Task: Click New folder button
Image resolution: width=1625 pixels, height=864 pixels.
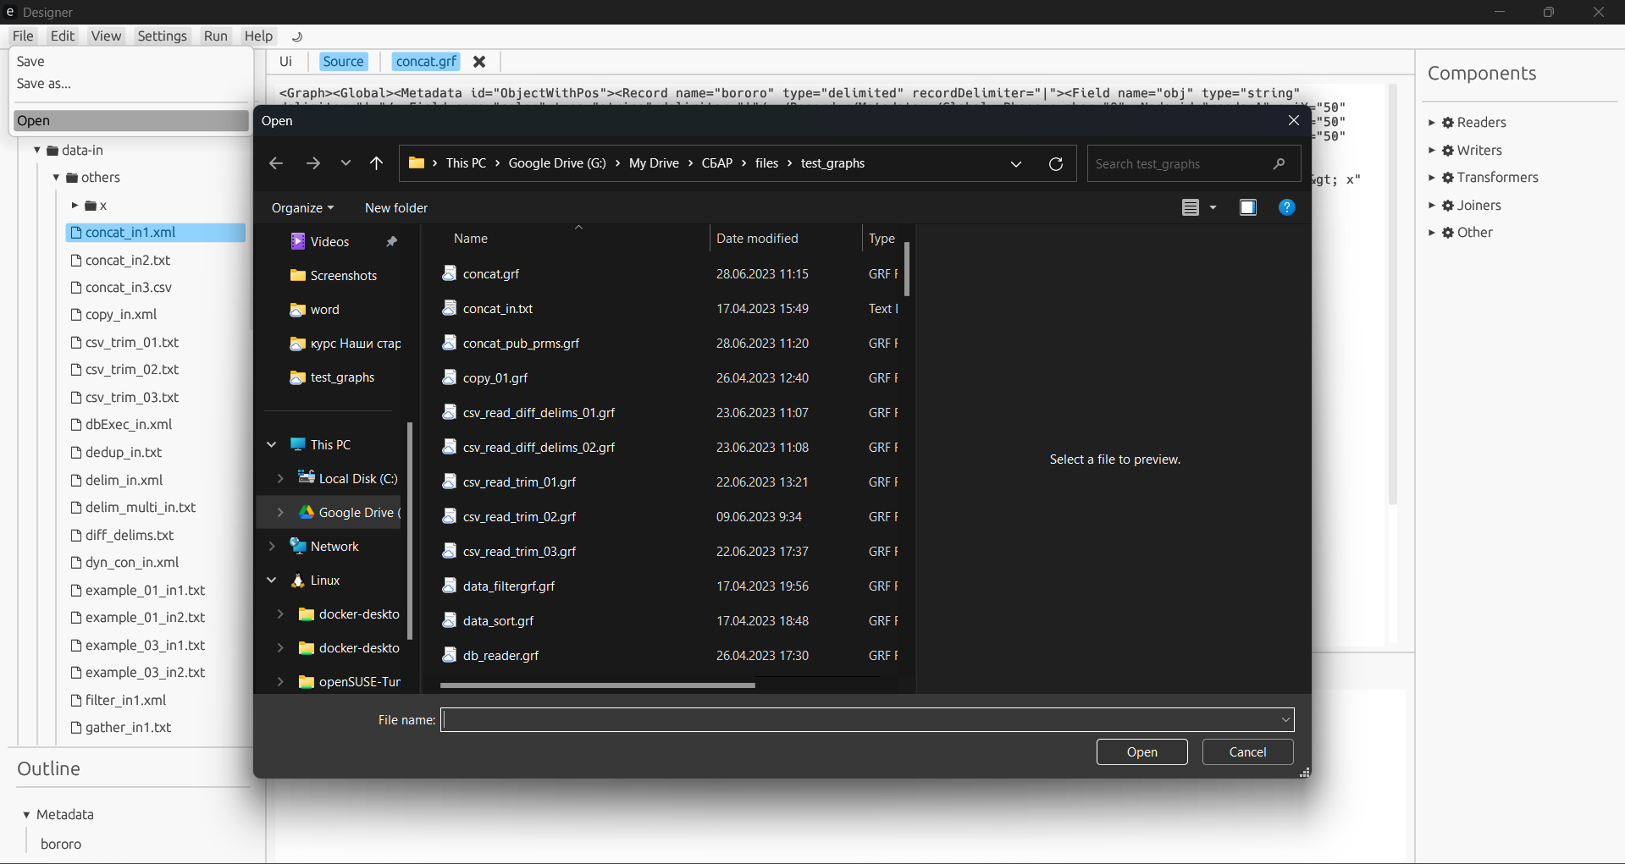Action: click(396, 208)
